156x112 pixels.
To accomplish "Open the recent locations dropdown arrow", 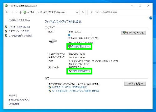I will pos(17,12).
